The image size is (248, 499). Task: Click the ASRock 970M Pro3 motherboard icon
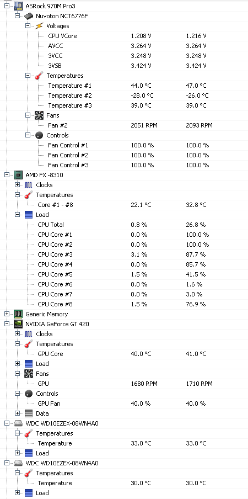click(x=18, y=6)
